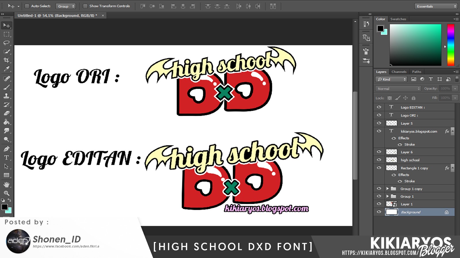This screenshot has height=258, width=460.
Task: Select the Brush tool
Action: tap(7, 87)
